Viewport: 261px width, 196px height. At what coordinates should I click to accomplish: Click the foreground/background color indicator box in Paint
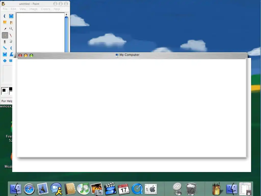(x=5, y=91)
